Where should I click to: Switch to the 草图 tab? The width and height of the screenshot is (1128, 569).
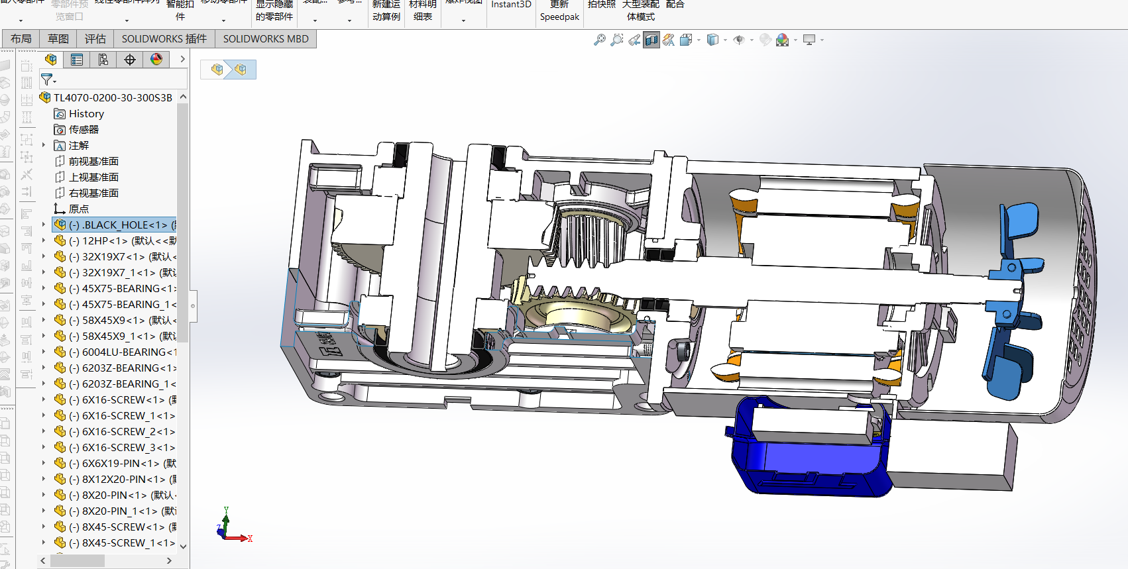pyautogui.click(x=58, y=39)
